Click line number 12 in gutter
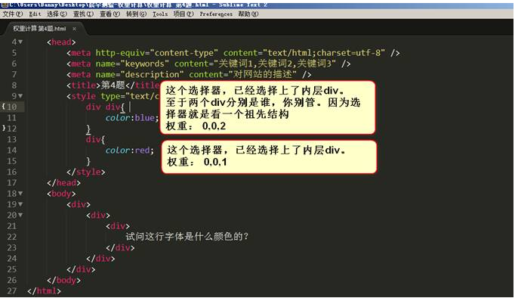This screenshot has height=298, width=515. (x=12, y=129)
